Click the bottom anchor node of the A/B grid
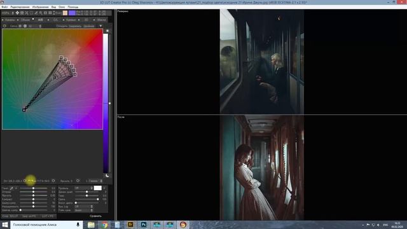 pos(24,110)
